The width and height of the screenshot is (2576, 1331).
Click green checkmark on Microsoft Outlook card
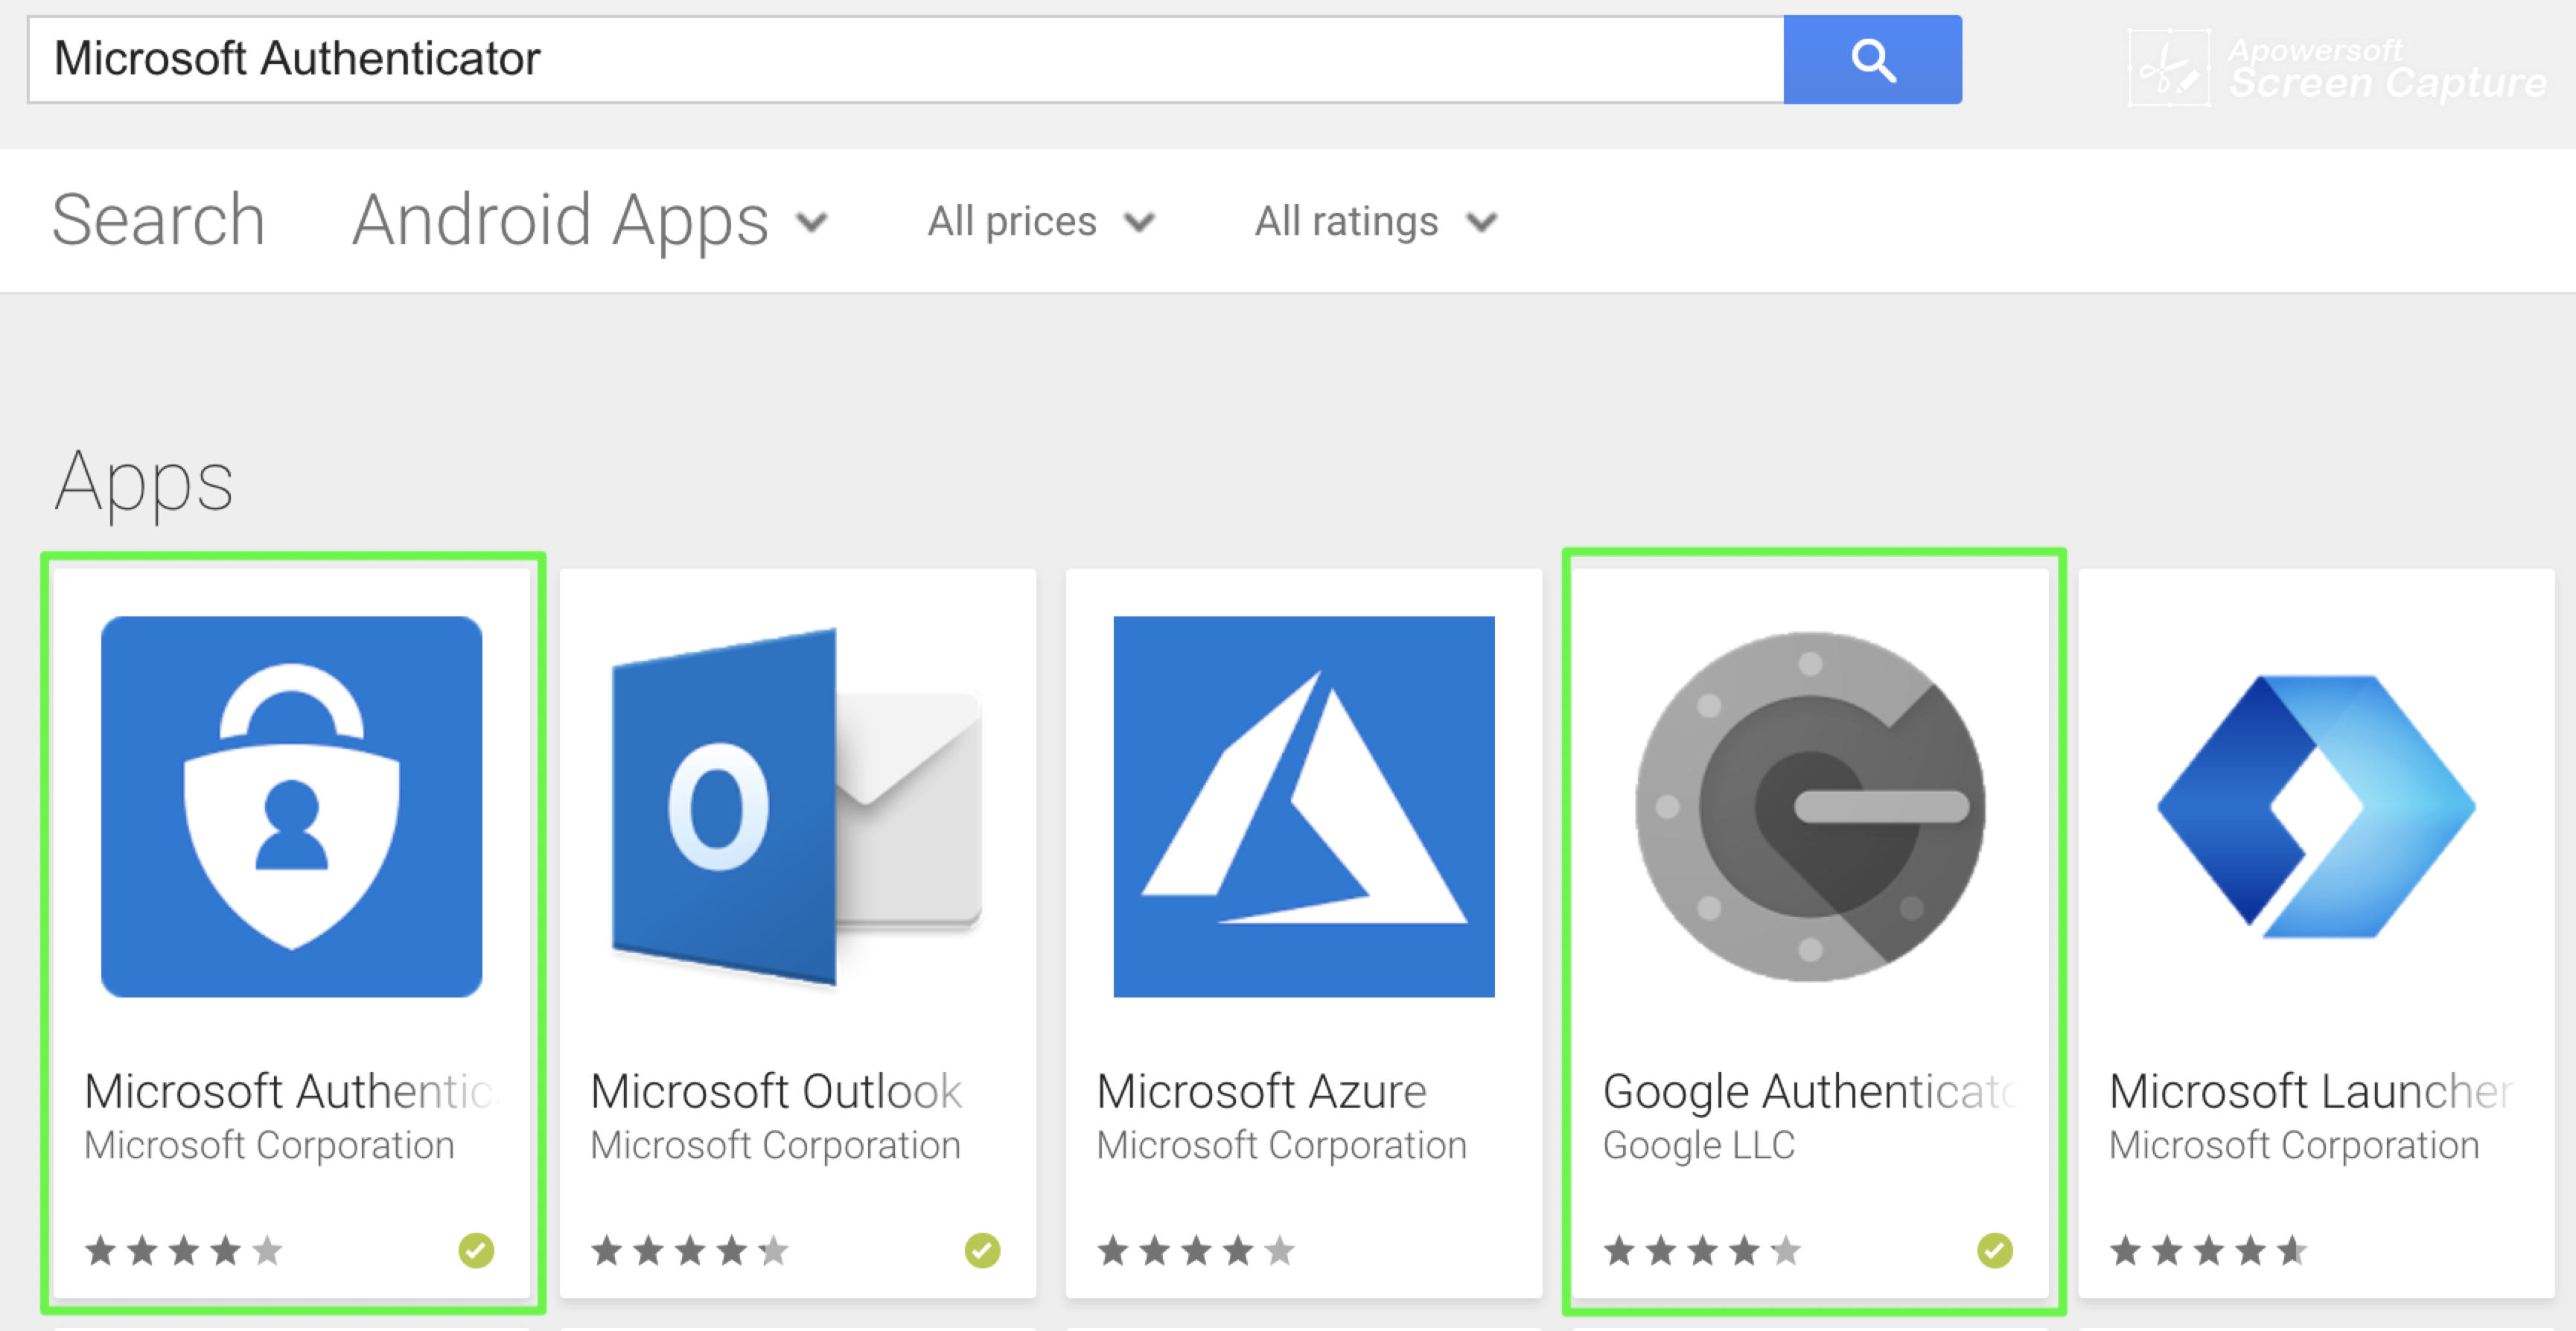click(982, 1250)
